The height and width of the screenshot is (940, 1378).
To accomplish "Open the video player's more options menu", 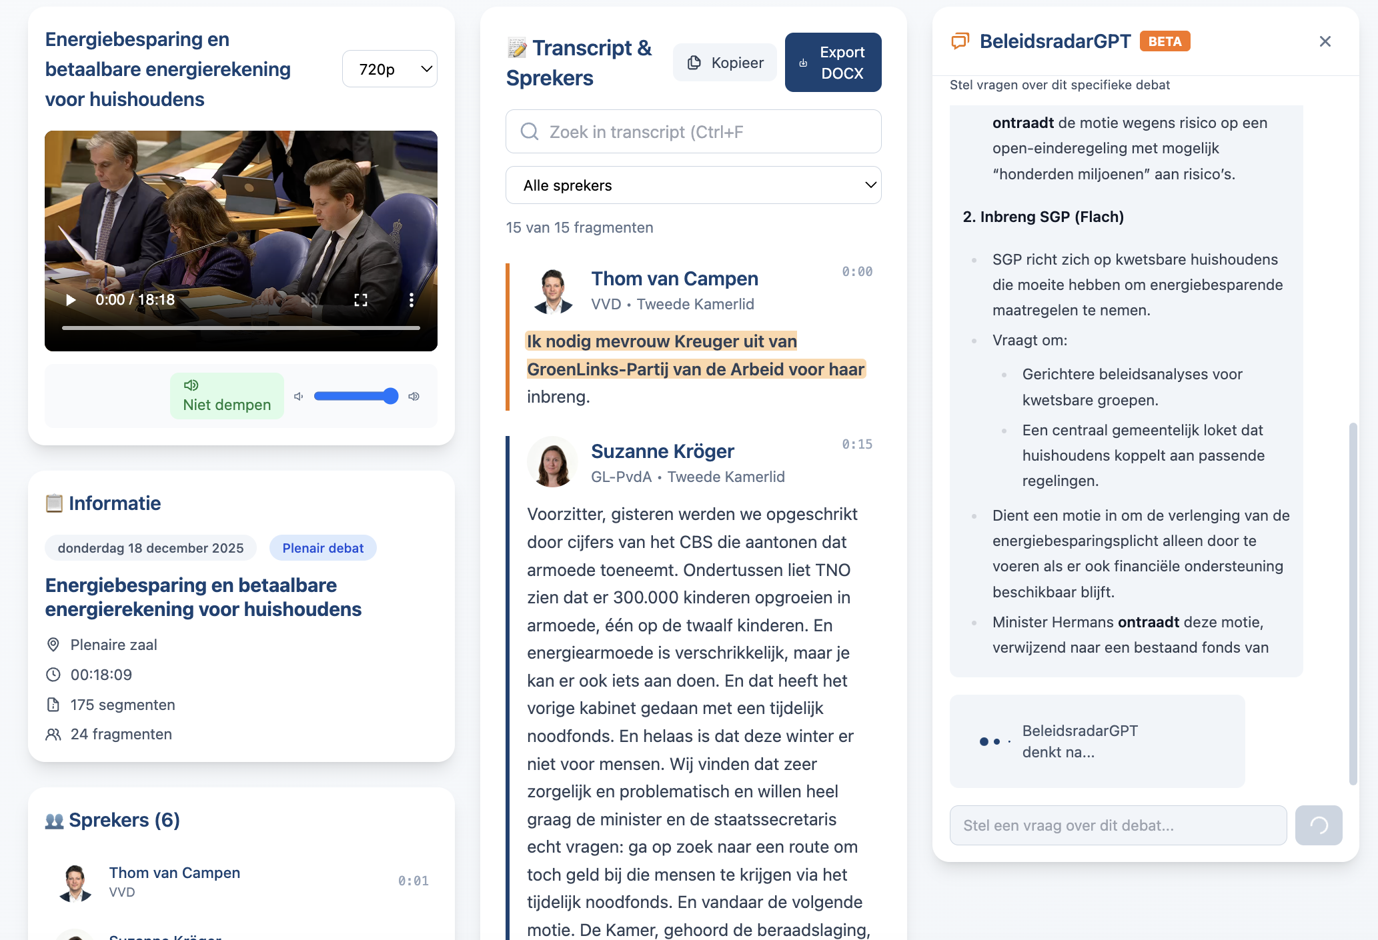I will [412, 299].
